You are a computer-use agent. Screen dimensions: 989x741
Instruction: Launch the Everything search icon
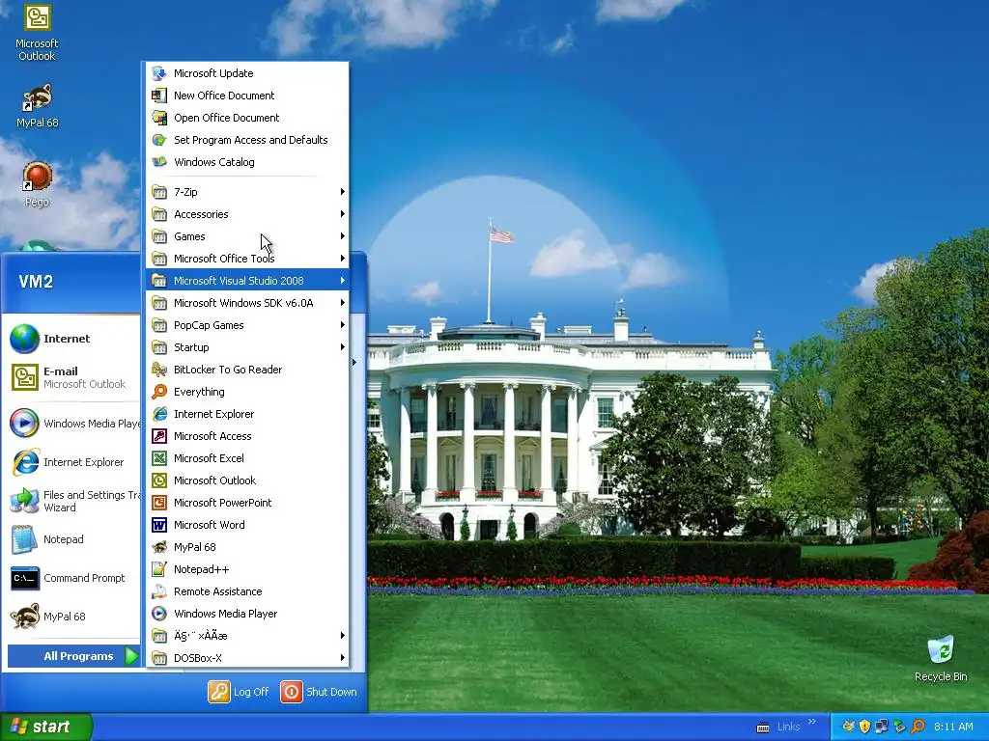pos(159,392)
